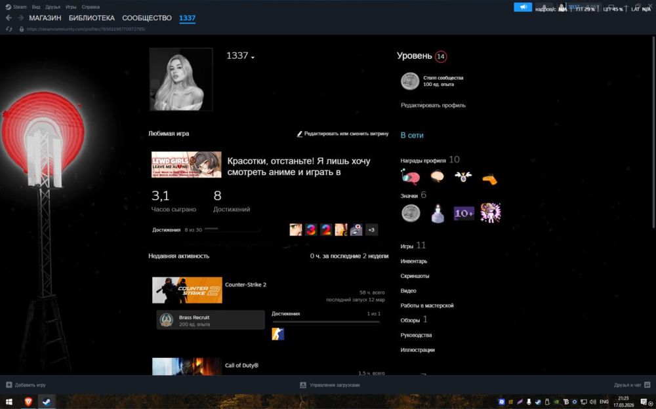656x409 pixels.
Task: Switch to the БИБЛИОТЕКА tab
Action: tap(92, 18)
